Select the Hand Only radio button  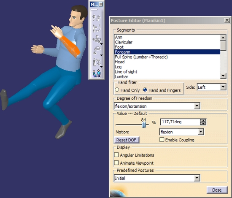click(x=117, y=90)
